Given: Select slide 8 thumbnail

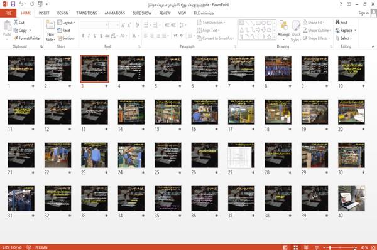Looking at the screenshot, I should [278, 69].
